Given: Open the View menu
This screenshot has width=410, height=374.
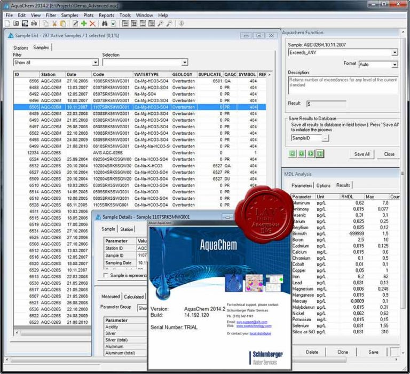Looking at the screenshot, I should pos(36,15).
